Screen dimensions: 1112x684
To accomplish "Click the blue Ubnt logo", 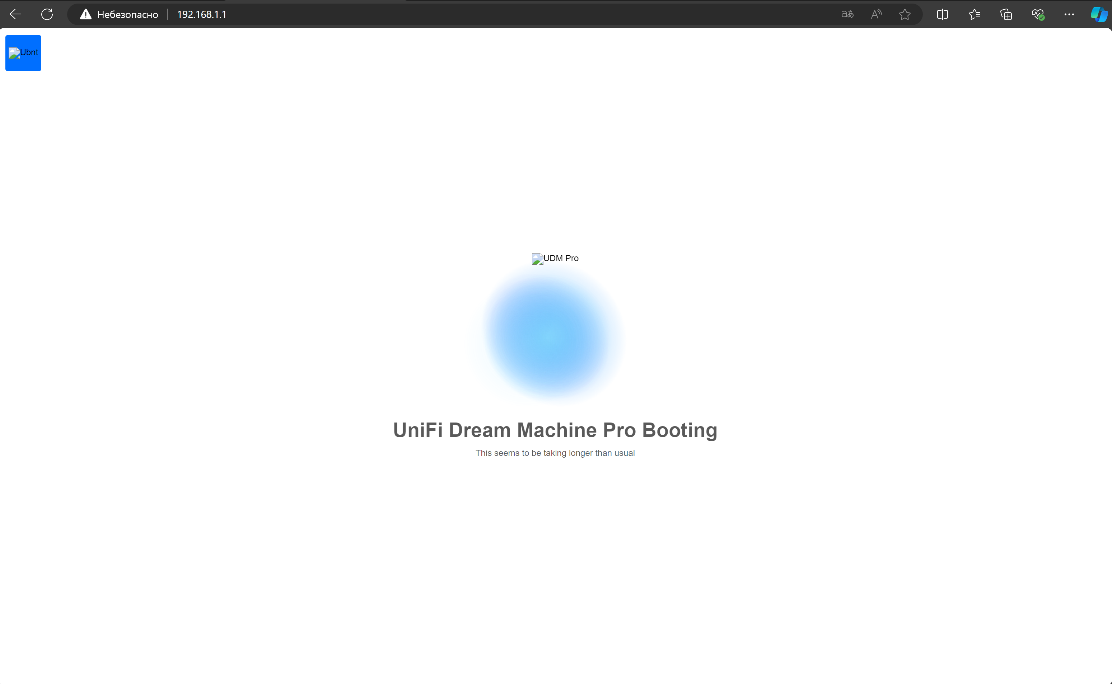I will (x=23, y=53).
